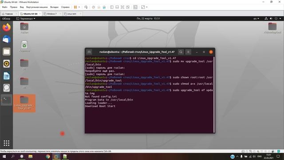Click the terminal search icon
The height and width of the screenshot is (160, 284).
tap(181, 52)
